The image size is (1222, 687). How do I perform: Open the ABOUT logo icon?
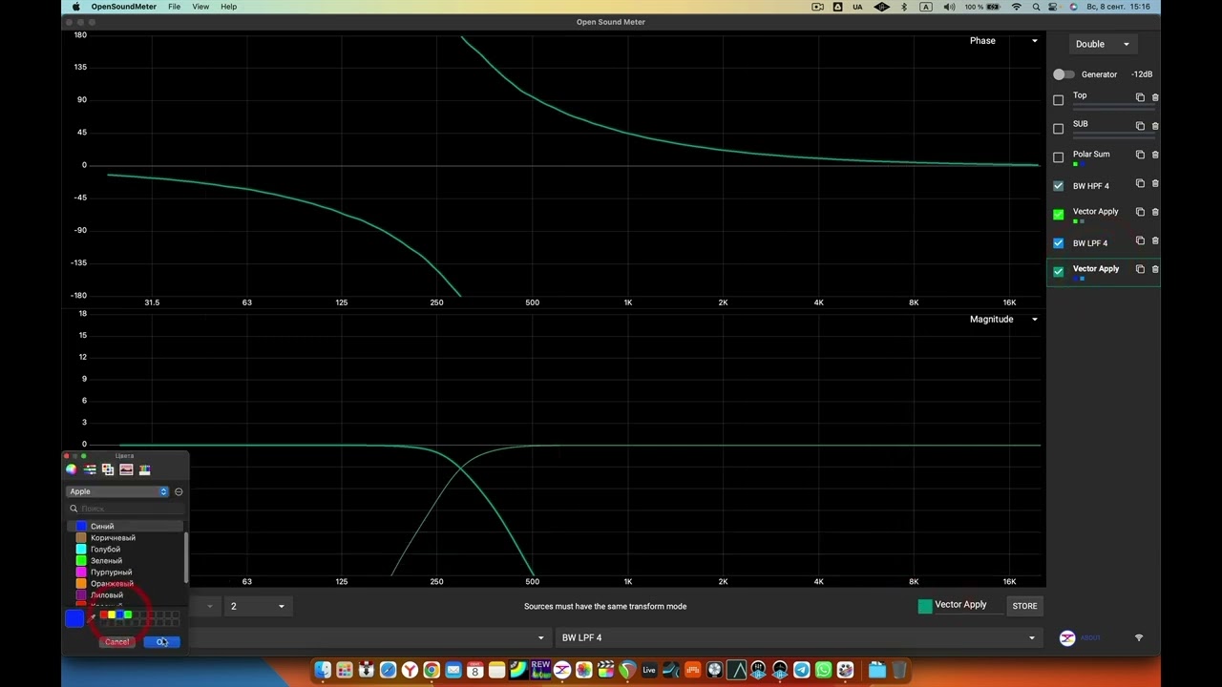click(1067, 638)
